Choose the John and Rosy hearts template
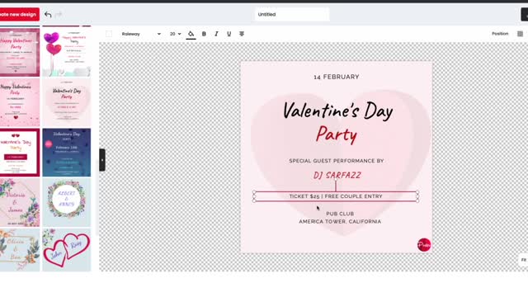The height and width of the screenshot is (297, 528). [x=67, y=250]
